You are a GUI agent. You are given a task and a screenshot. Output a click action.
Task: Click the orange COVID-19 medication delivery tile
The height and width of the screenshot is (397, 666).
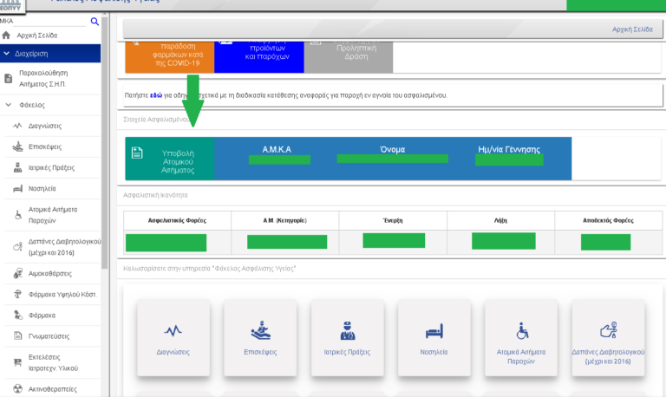169,55
